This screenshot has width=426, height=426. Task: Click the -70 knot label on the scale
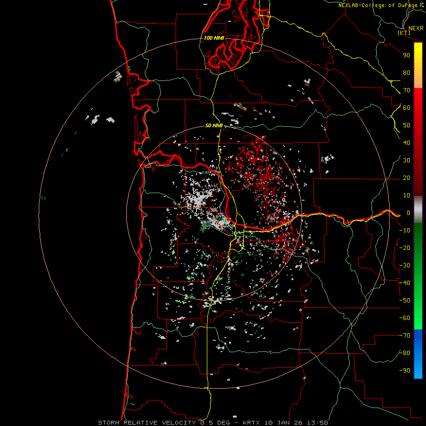pyautogui.click(x=405, y=336)
